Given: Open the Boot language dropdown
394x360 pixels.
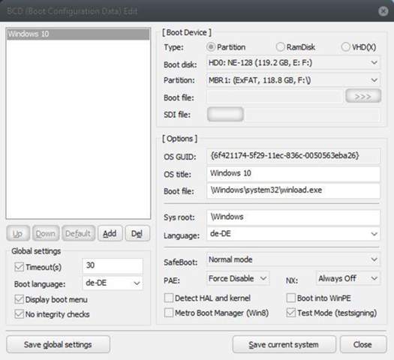Looking at the screenshot, I should coord(113,283).
